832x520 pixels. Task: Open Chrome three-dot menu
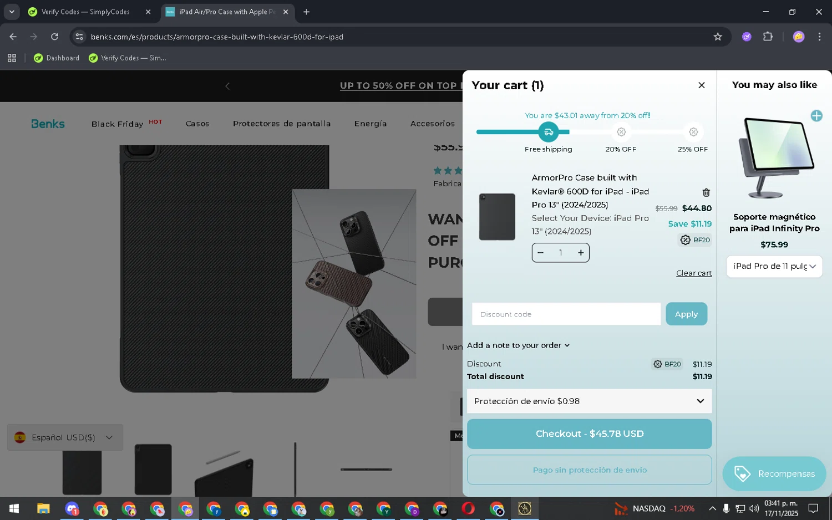pyautogui.click(x=819, y=37)
